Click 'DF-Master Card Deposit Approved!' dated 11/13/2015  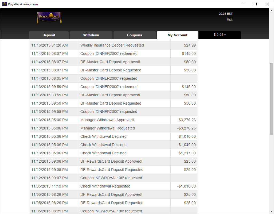pos(110,95)
